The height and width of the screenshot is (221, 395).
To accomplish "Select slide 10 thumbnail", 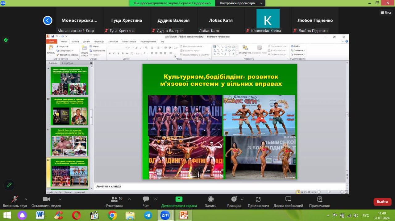I will [69, 111].
